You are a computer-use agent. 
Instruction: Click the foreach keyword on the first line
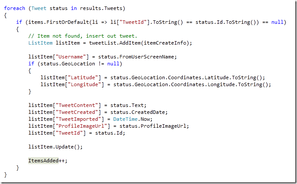click(15, 8)
